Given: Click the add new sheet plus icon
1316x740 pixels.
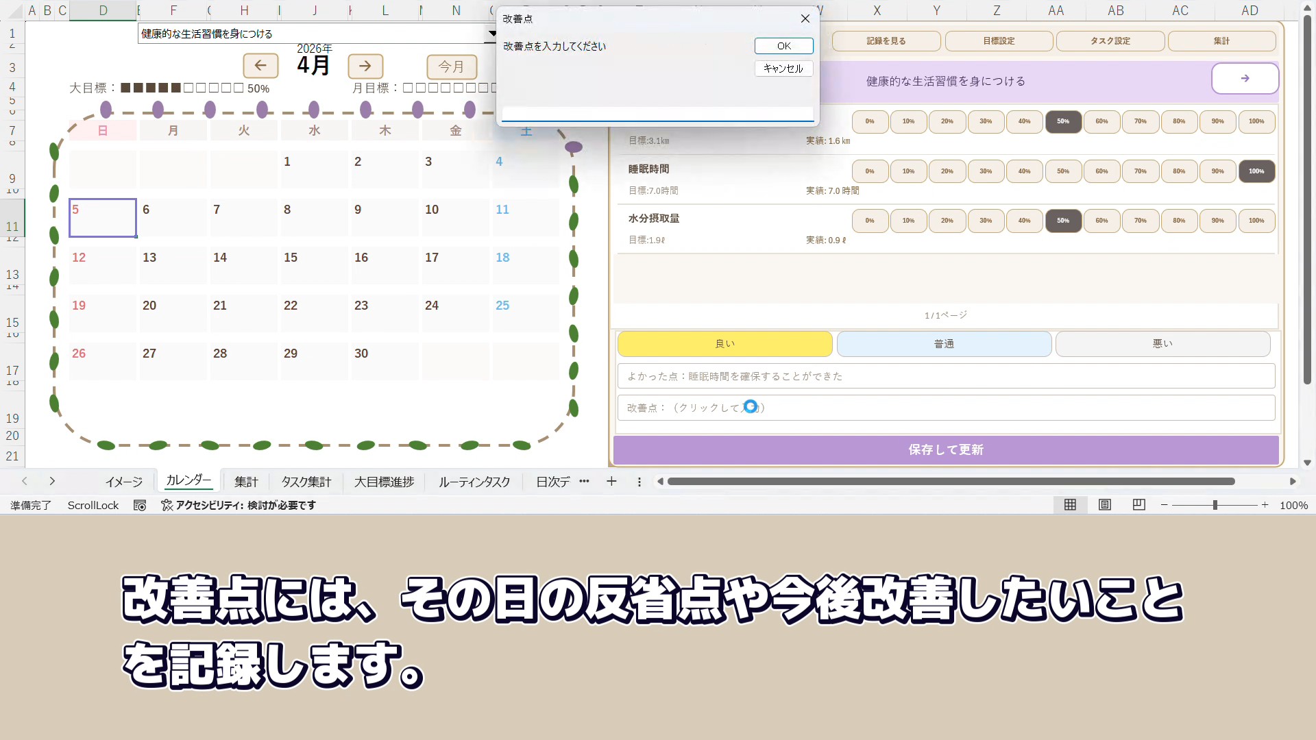Looking at the screenshot, I should point(611,482).
